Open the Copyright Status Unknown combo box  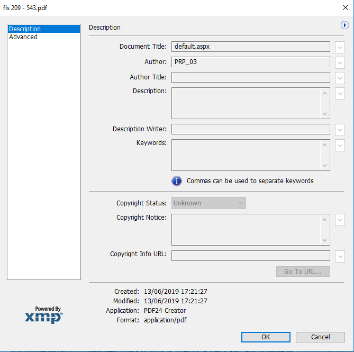click(208, 203)
